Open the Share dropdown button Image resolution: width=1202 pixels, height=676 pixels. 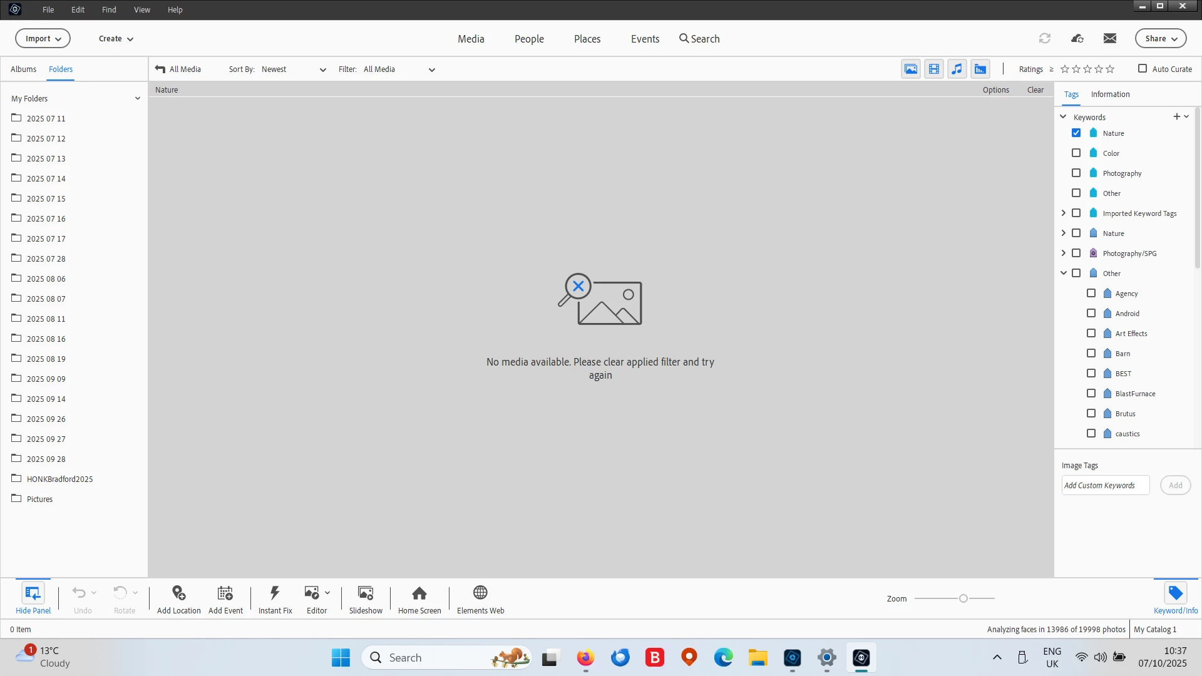(x=1161, y=38)
